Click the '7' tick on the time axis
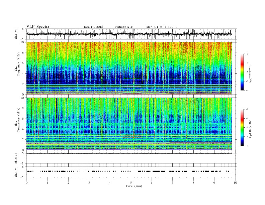 [173, 183]
